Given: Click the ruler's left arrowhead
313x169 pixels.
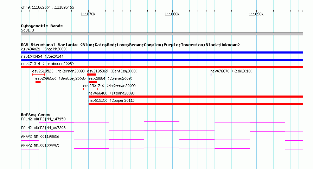Looking at the screenshot, I should point(22,11).
